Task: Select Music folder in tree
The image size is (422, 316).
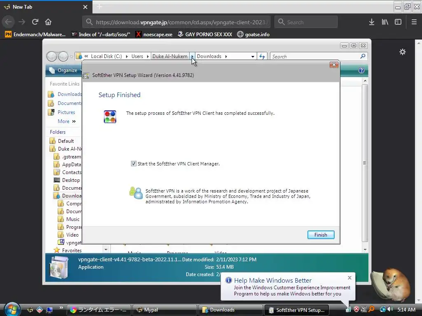Action: [69, 219]
